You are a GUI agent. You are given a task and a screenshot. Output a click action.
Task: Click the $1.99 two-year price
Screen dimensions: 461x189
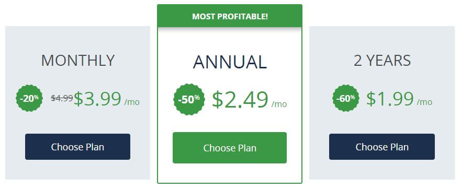tap(390, 99)
